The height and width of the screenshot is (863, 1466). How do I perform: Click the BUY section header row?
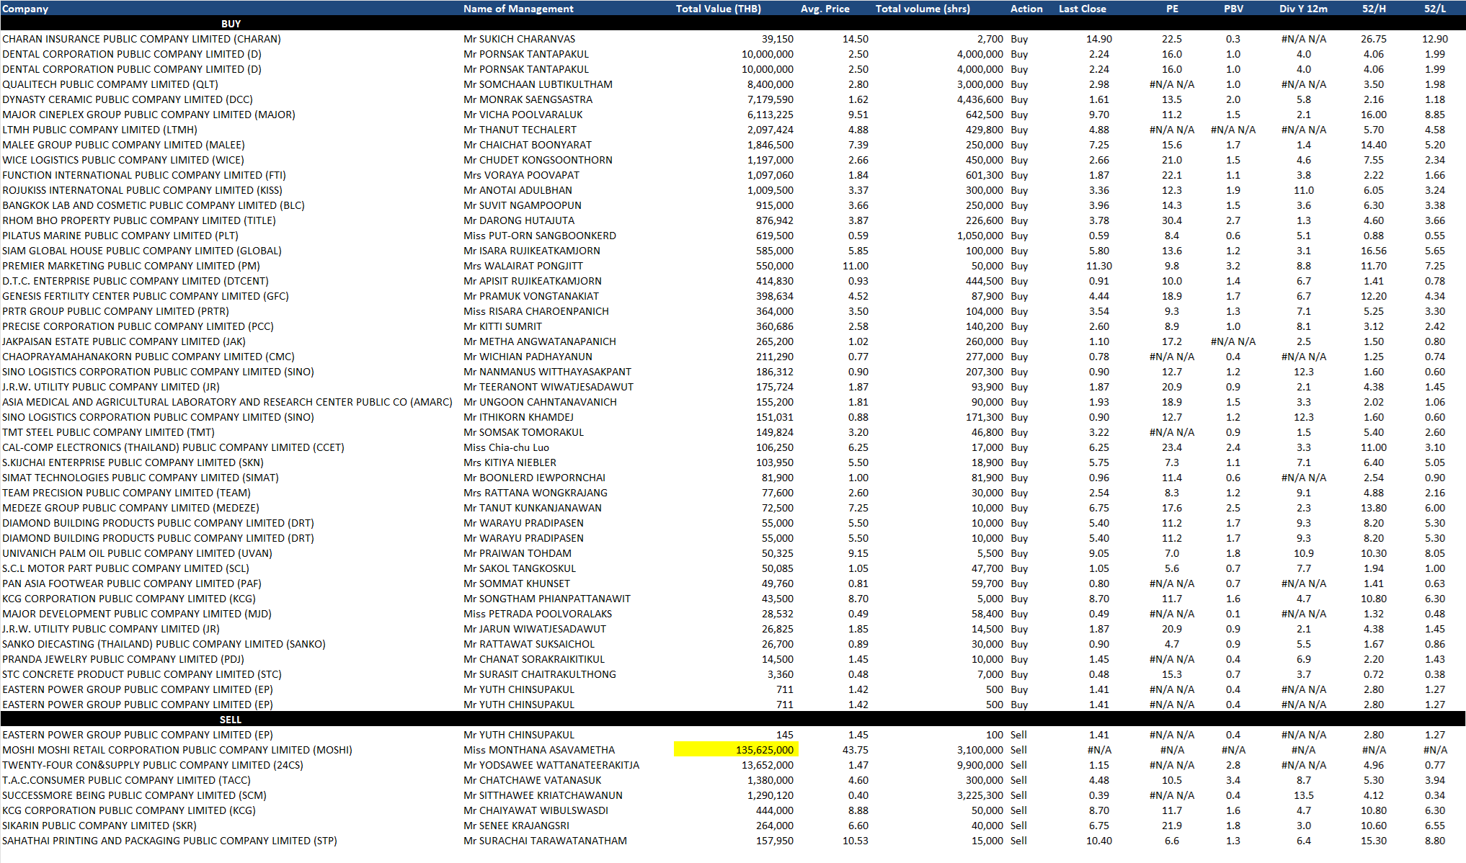point(231,24)
